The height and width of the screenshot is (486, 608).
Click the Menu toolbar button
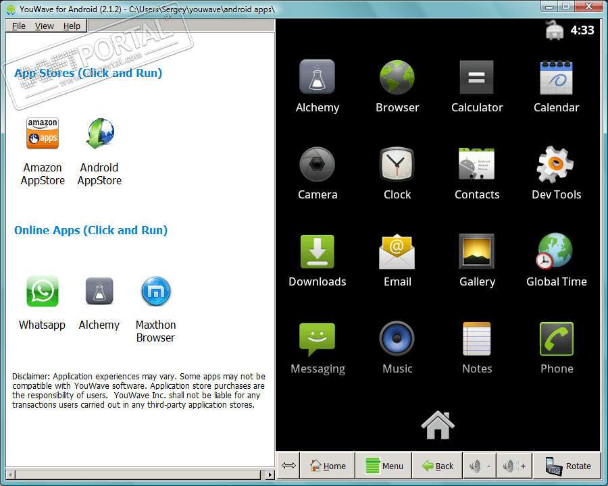point(384,466)
